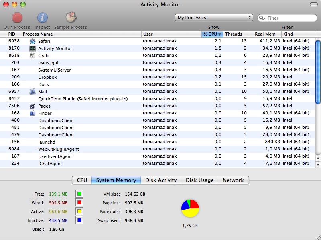This screenshot has width=321, height=240.
Task: Select the Safari process icon
Action: [x=33, y=41]
